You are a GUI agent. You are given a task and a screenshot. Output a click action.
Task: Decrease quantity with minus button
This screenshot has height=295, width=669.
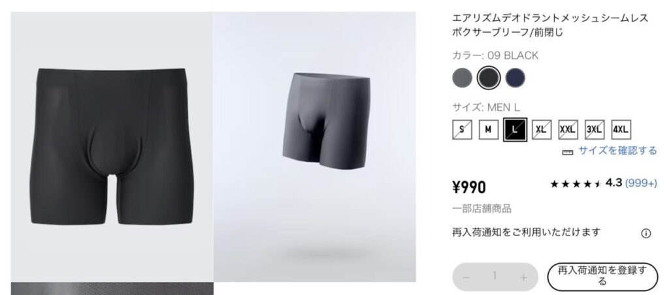click(466, 277)
